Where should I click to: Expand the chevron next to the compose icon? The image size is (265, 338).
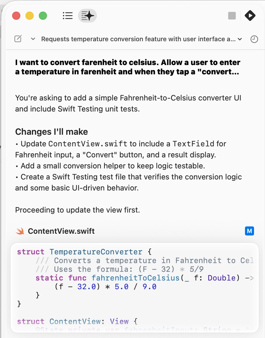(x=33, y=39)
